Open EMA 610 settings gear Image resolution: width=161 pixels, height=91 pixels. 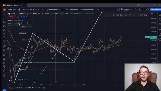coord(22,23)
